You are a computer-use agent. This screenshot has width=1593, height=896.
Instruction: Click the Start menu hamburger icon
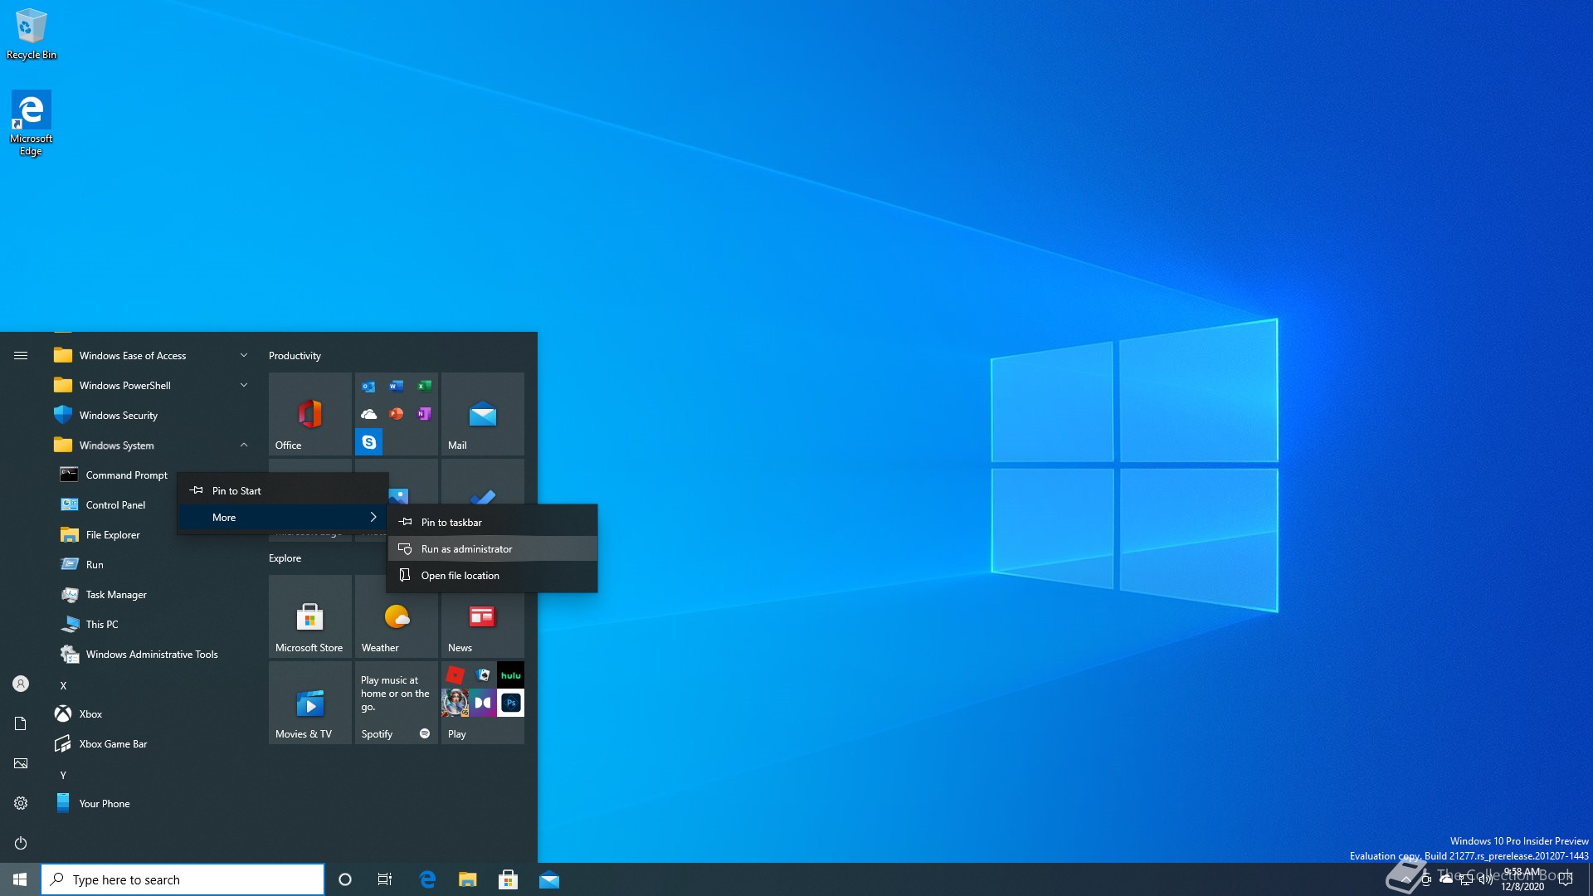pos(21,355)
